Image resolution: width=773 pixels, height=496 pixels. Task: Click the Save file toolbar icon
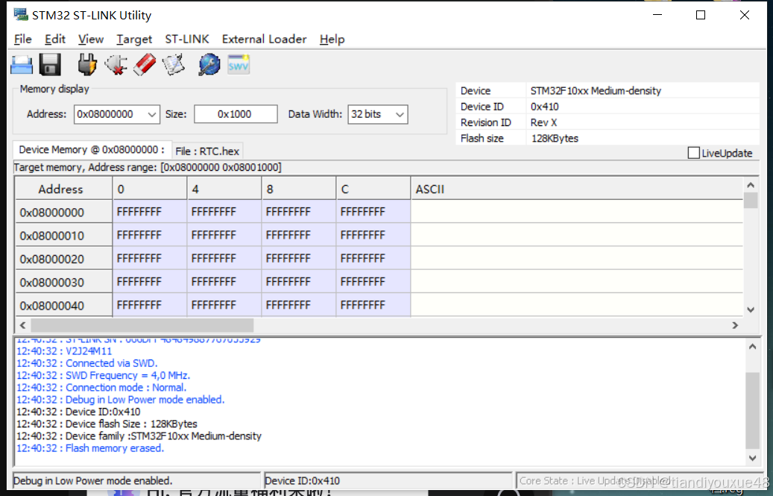click(x=49, y=64)
